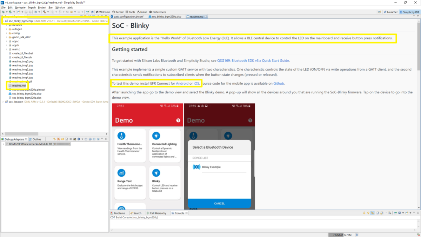Expand the gecko_sdk_4.0.2 folder
This screenshot has height=237, width=421.
(6, 37)
